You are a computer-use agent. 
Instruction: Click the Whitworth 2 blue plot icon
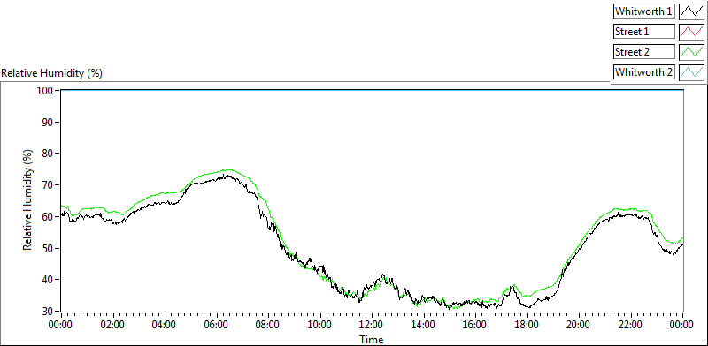pyautogui.click(x=692, y=72)
